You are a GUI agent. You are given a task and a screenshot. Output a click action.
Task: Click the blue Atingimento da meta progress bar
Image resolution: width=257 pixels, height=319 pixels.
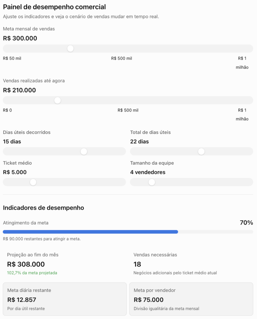[x=90, y=232]
